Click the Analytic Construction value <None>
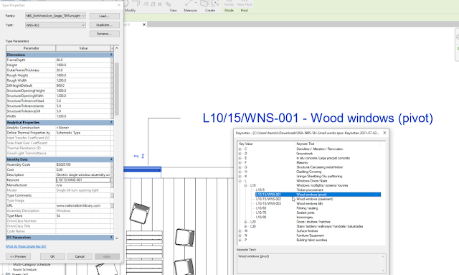459x275 pixels. (83, 128)
